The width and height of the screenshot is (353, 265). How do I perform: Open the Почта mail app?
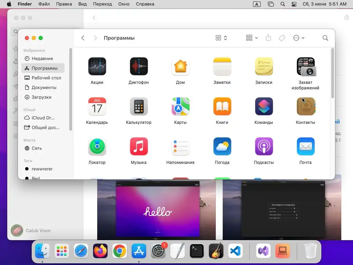[305, 146]
